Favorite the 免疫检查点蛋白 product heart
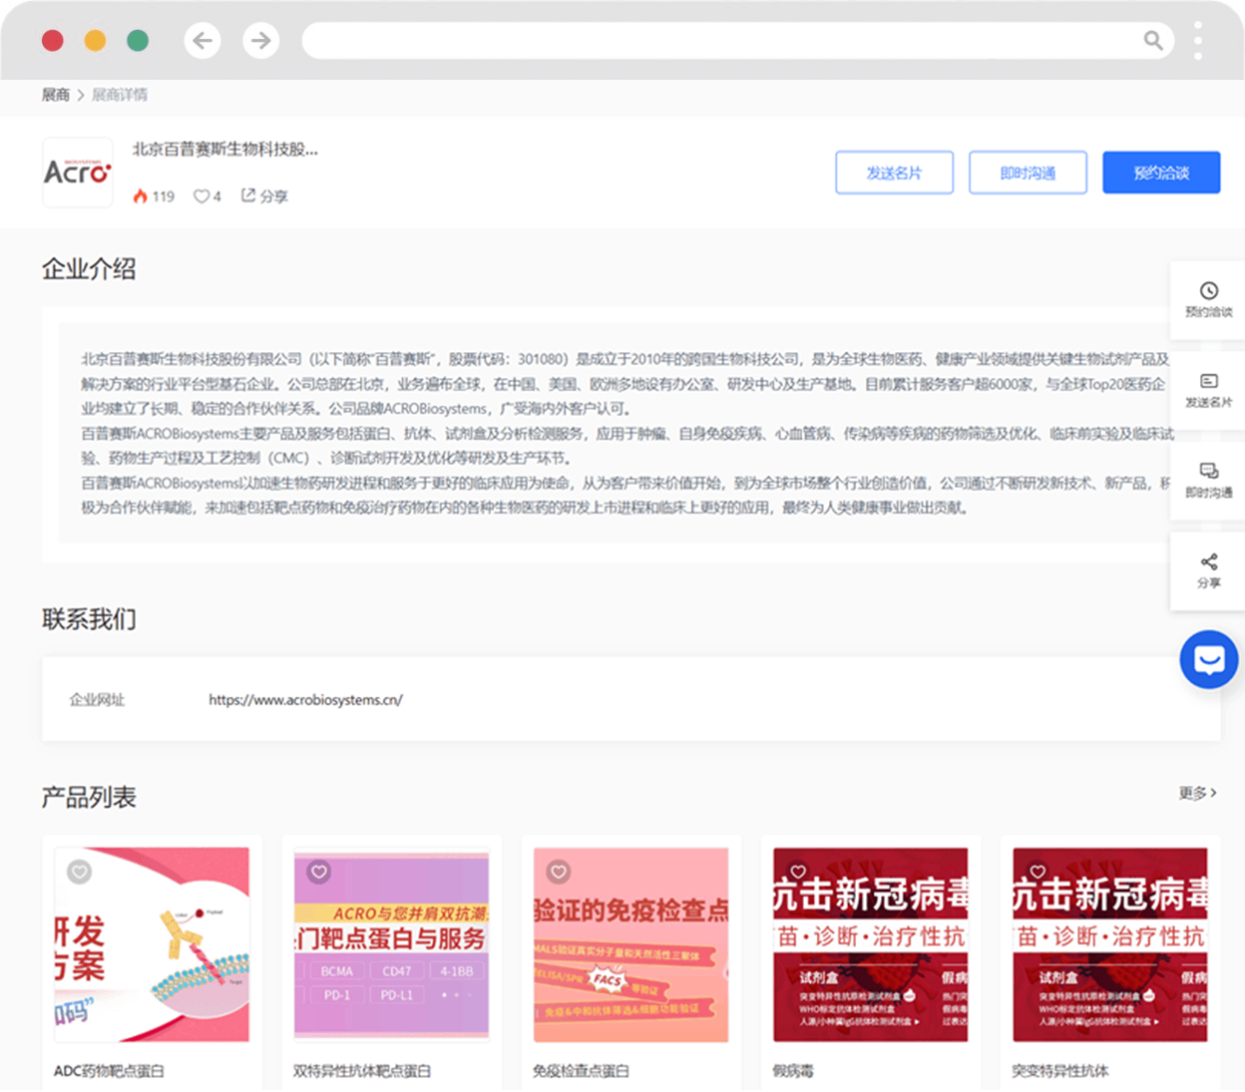Image resolution: width=1245 pixels, height=1092 pixels. [559, 872]
